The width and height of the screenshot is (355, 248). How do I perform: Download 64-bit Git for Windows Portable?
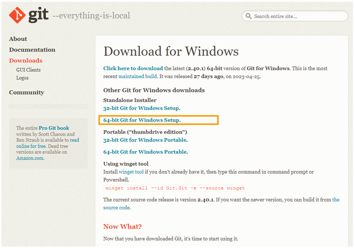(x=145, y=152)
